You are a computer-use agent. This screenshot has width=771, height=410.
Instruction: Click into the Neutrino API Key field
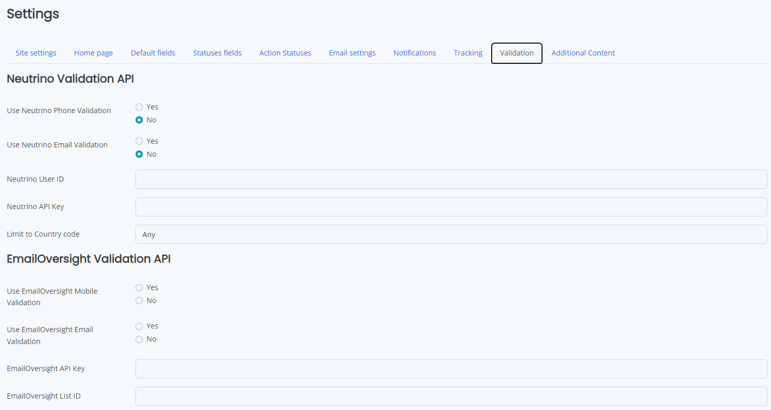coord(451,207)
